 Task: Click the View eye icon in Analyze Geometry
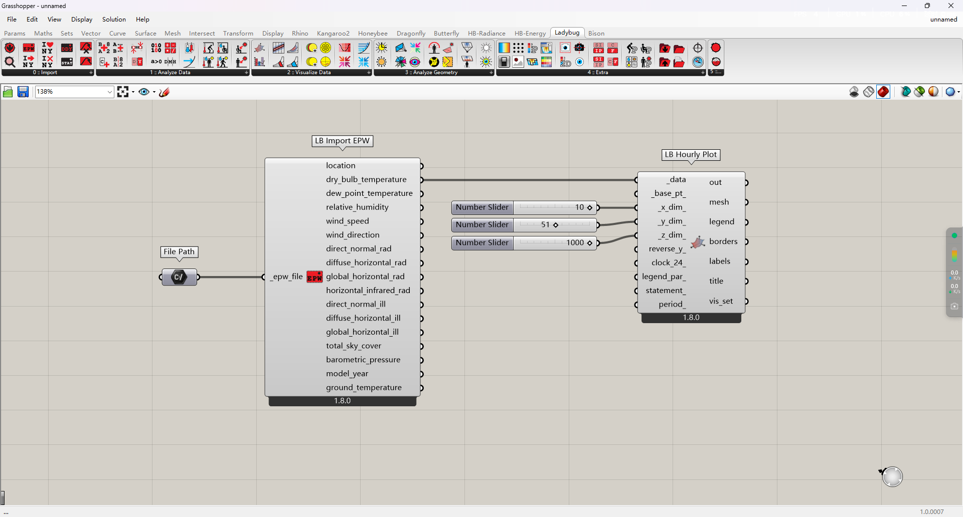click(x=415, y=62)
